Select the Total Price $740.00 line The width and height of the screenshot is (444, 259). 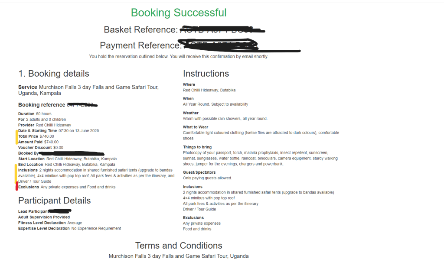36,136
